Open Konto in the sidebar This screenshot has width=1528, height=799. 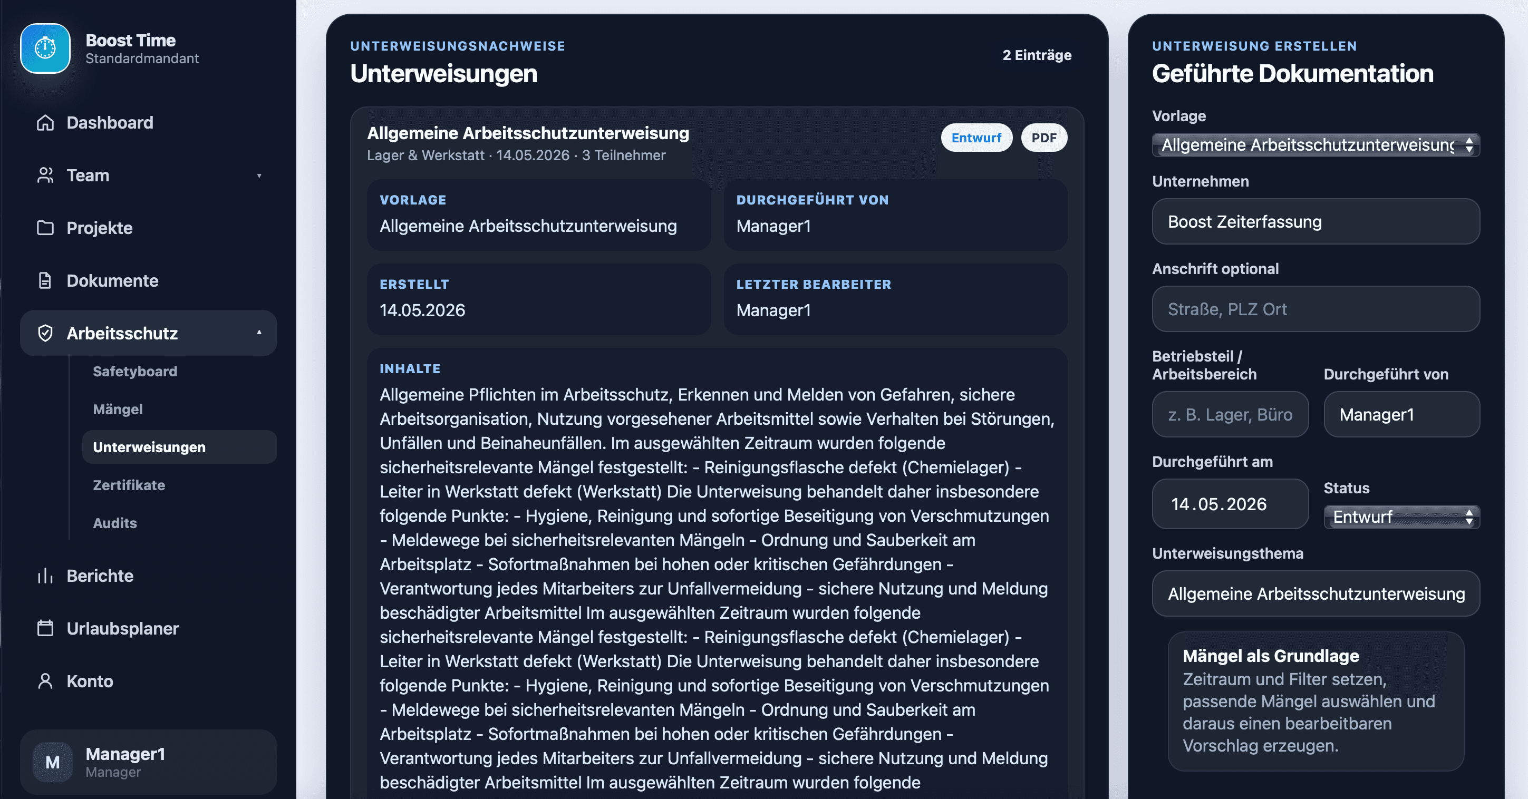point(148,681)
